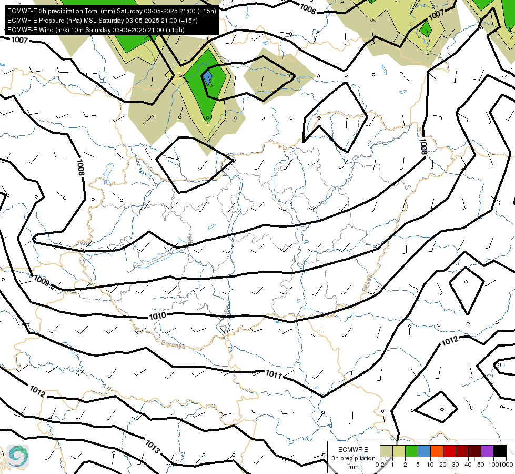
Task: Pick the blue 5–10 mm legend swatch
Action: 424,451
